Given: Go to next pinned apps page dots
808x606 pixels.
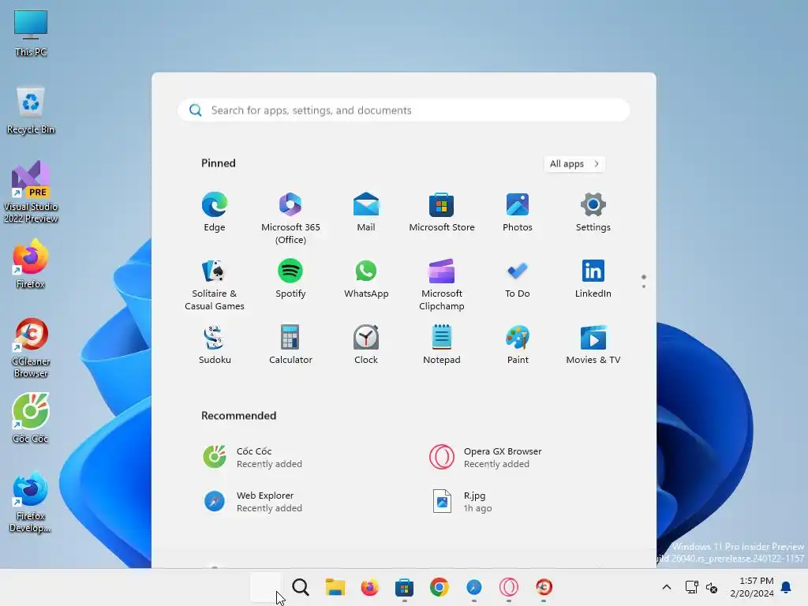Looking at the screenshot, I should 644,282.
